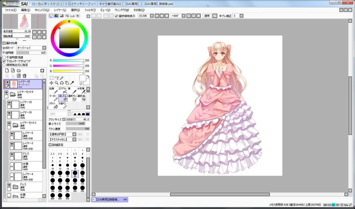Open the ファイル(F) menu
Screen dimensions: 355x209
coord(11,10)
